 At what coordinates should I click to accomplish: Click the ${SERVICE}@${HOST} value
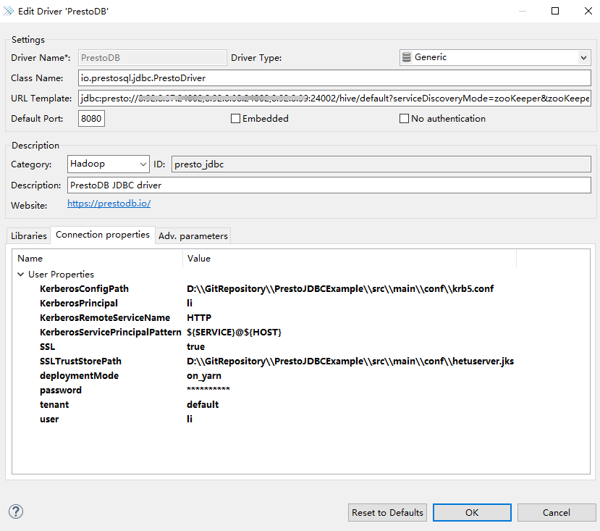pyautogui.click(x=234, y=333)
